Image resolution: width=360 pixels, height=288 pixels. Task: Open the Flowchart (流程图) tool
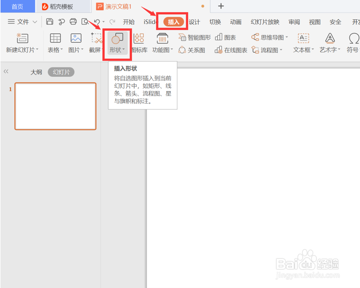267,50
